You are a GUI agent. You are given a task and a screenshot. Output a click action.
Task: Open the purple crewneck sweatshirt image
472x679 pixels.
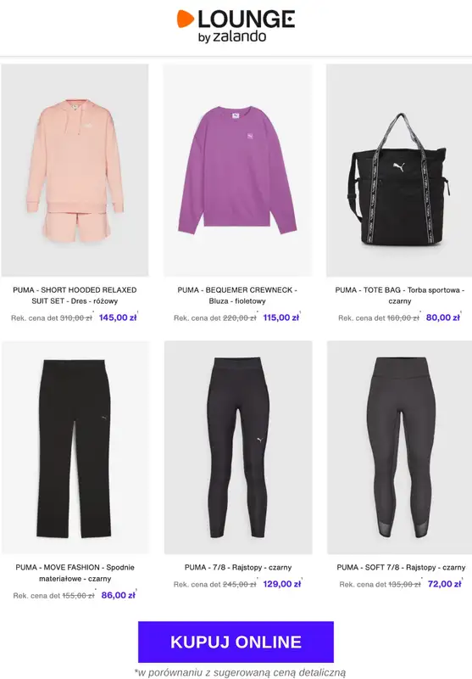[238, 171]
